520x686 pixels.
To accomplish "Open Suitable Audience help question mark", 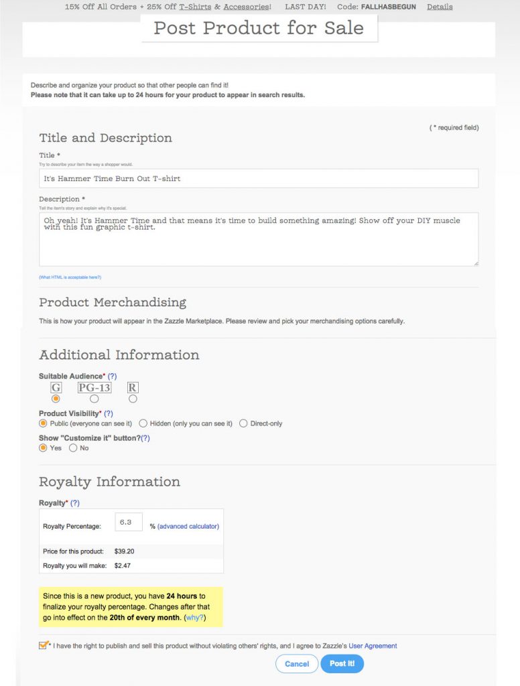I will click(112, 376).
